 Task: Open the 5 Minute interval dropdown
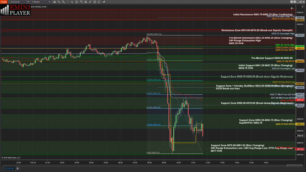[41, 2]
